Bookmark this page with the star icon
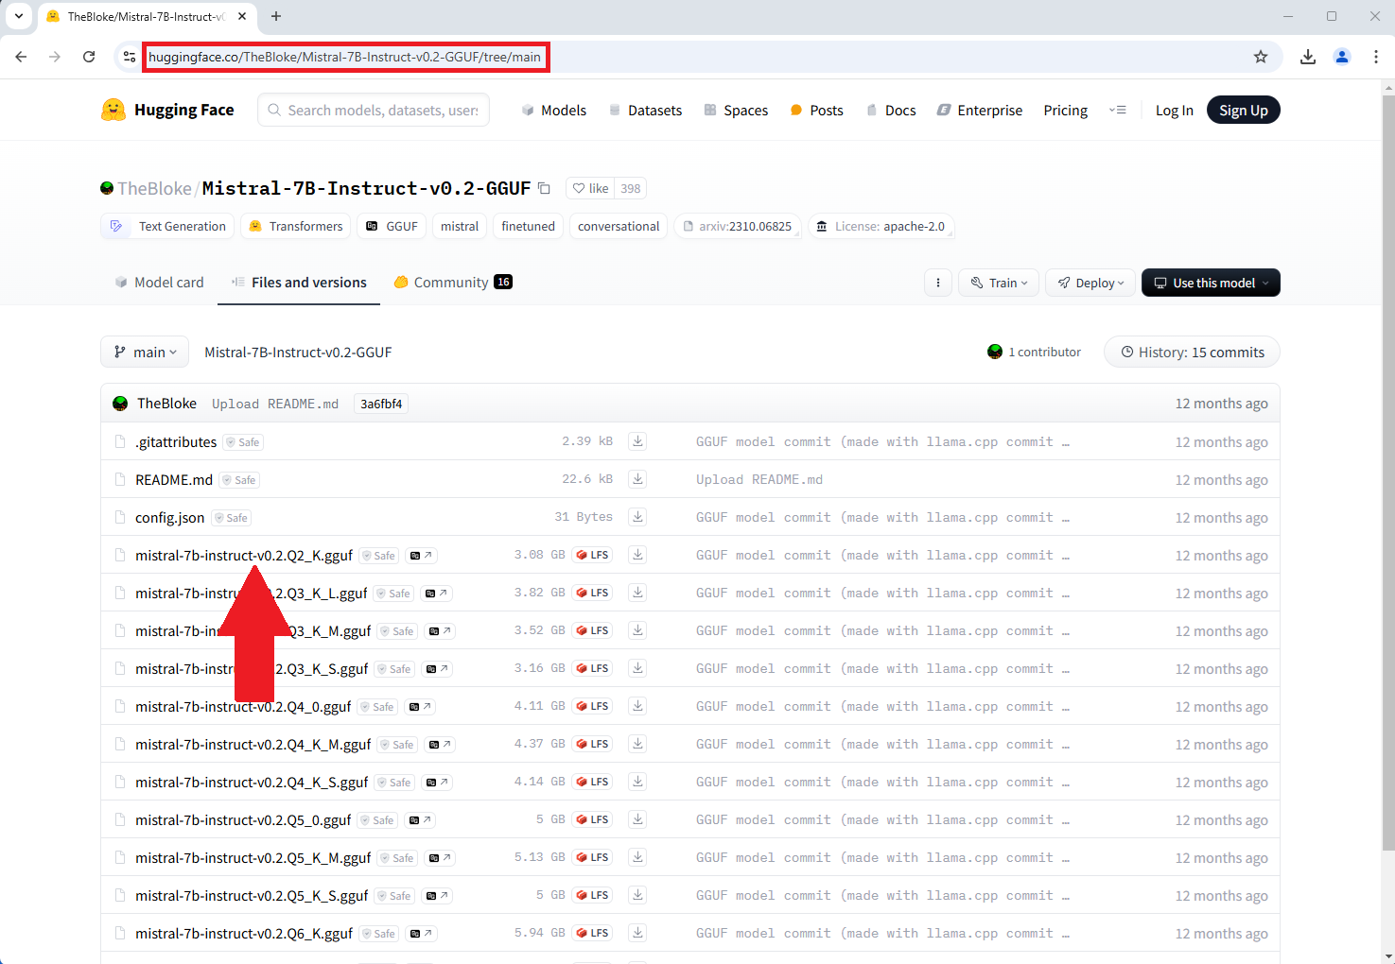 1261,57
